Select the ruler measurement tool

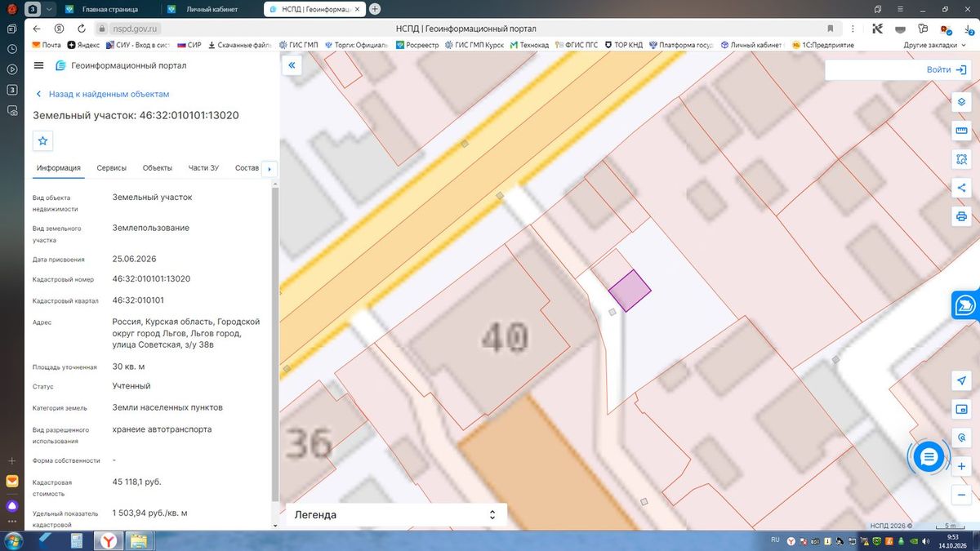pyautogui.click(x=961, y=131)
